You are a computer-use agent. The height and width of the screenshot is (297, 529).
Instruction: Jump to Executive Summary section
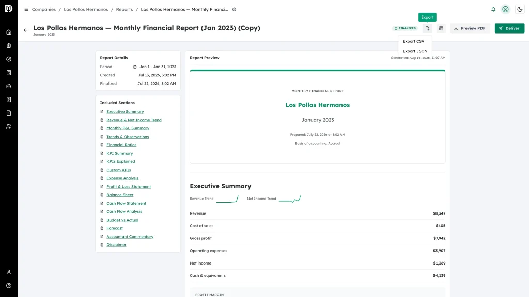pyautogui.click(x=125, y=112)
